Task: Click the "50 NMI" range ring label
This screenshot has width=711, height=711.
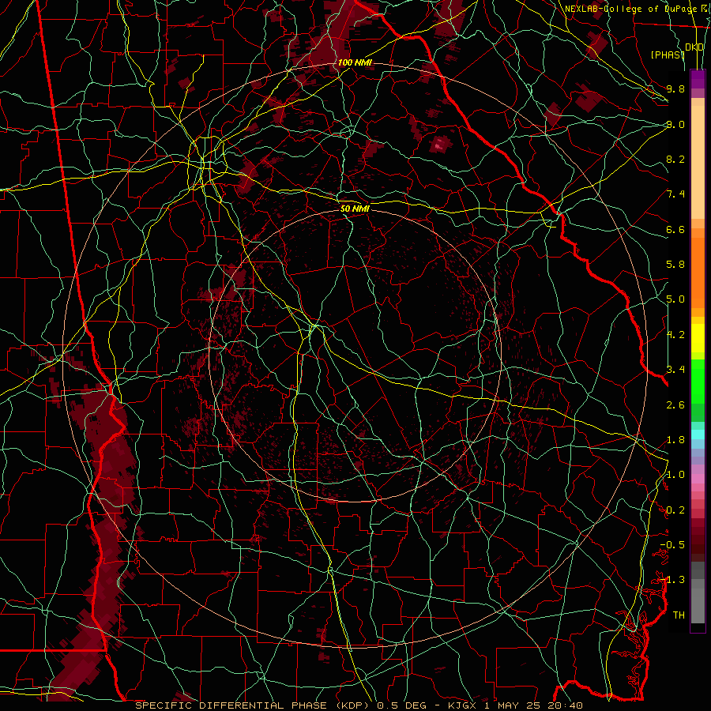Action: click(355, 209)
